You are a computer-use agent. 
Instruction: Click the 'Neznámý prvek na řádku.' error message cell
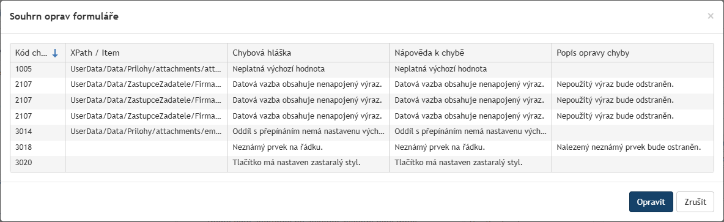click(308, 147)
